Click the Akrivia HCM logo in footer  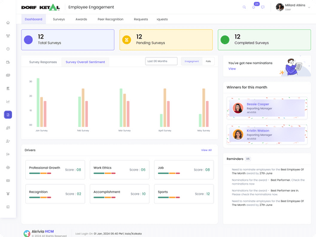coord(27,233)
